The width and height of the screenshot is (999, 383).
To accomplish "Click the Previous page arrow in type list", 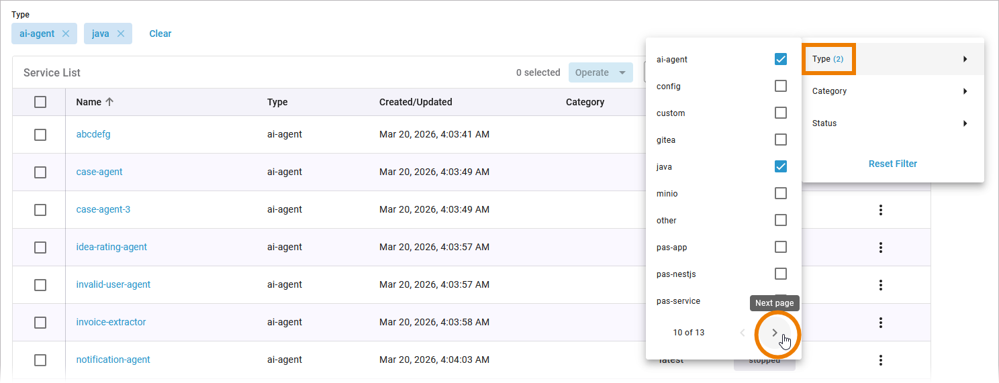I will click(x=743, y=333).
